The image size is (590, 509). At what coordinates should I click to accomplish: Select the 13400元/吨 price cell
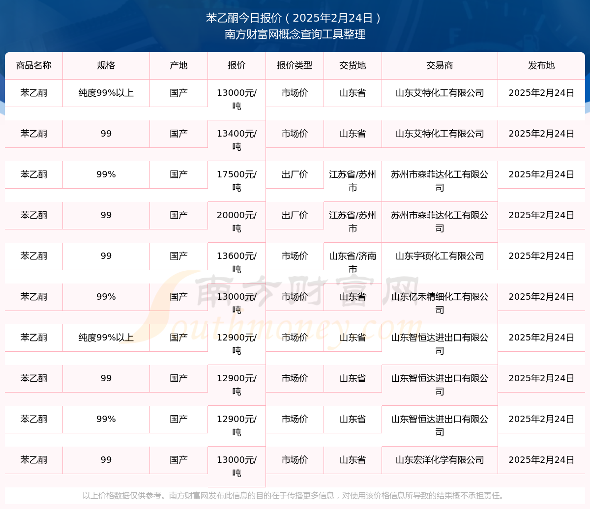236,140
